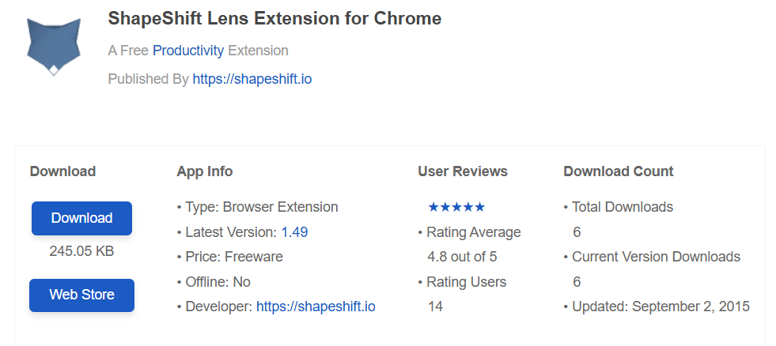Visit the publisher's https://shapeshift.io link
The image size is (776, 346).
[x=252, y=79]
